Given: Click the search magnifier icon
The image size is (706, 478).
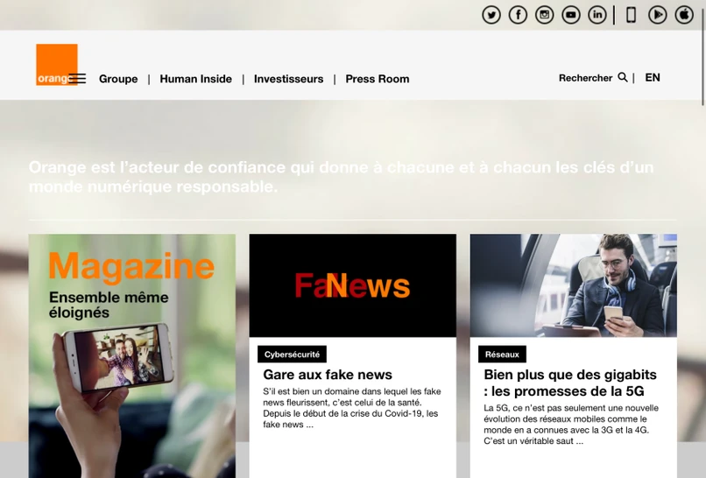Looking at the screenshot, I should pos(623,77).
